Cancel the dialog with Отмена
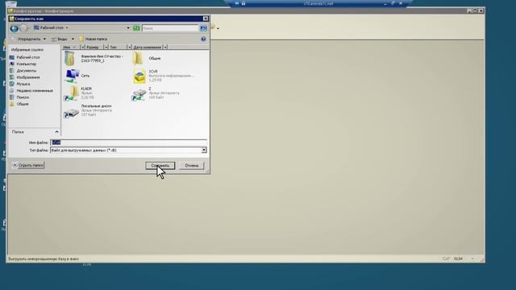 pos(192,165)
